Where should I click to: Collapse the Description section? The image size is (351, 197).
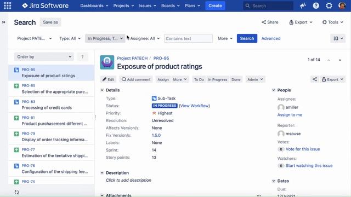[x=102, y=173]
